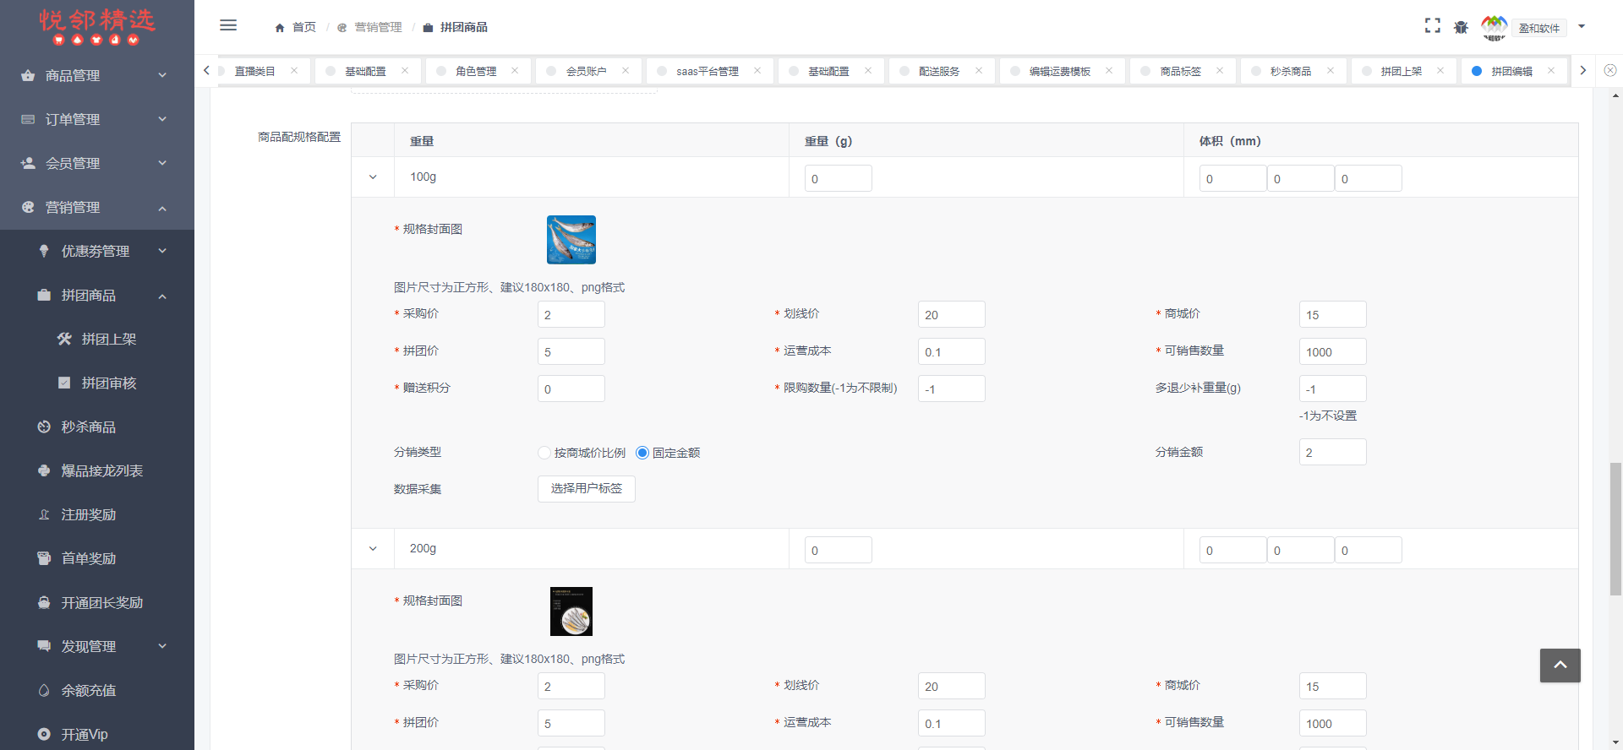Close the saas平台管理 tab
The image size is (1623, 750).
click(757, 70)
